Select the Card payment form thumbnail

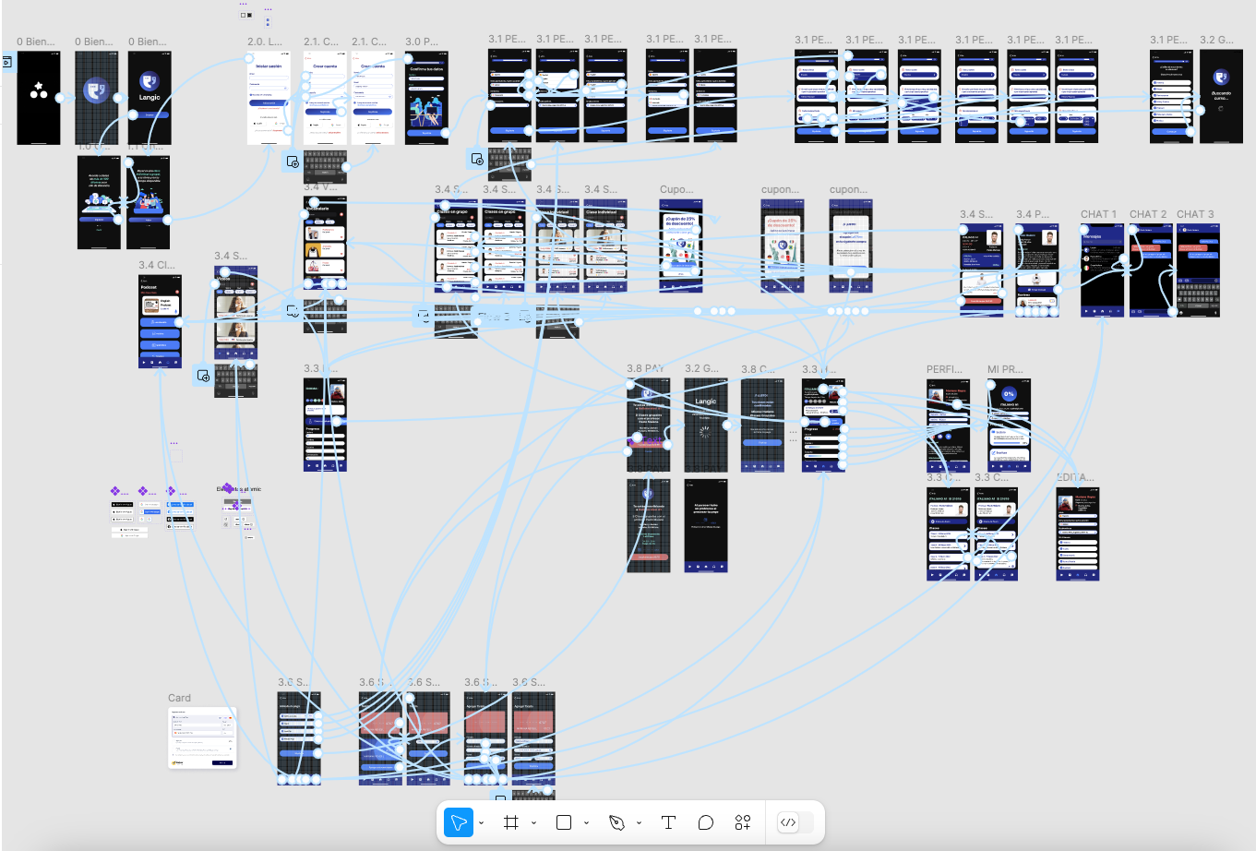coord(202,737)
